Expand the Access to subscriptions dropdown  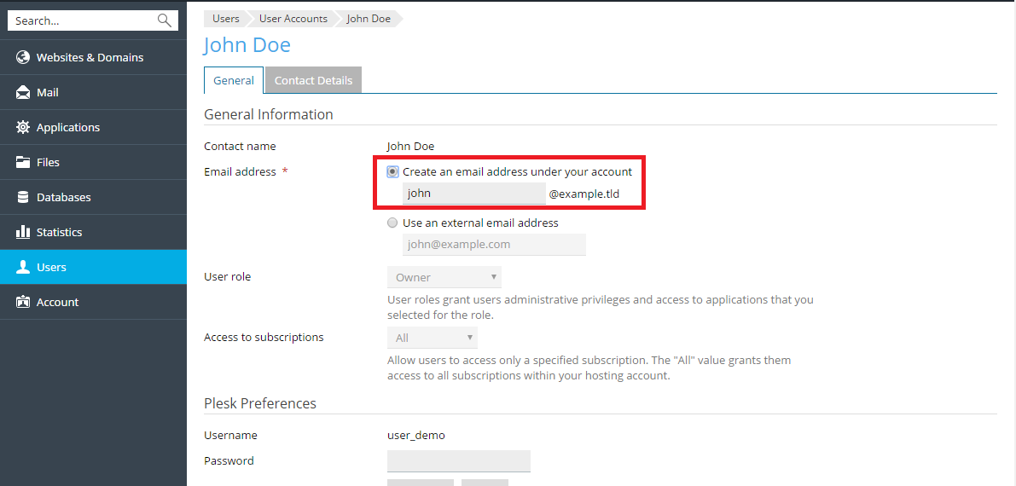(432, 338)
